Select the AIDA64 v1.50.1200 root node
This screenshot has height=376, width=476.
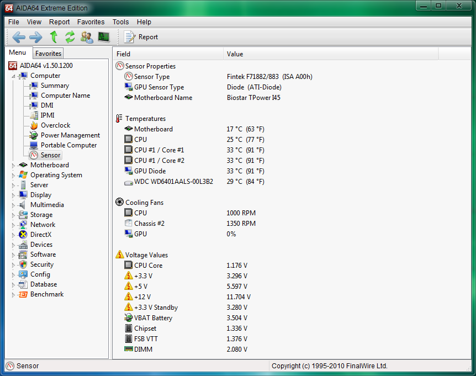[46, 66]
